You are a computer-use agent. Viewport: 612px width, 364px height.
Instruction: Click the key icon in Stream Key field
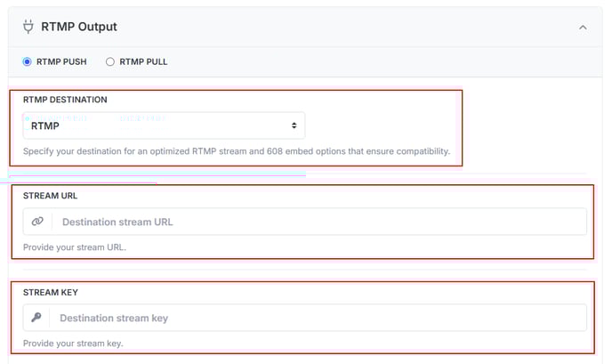click(36, 318)
